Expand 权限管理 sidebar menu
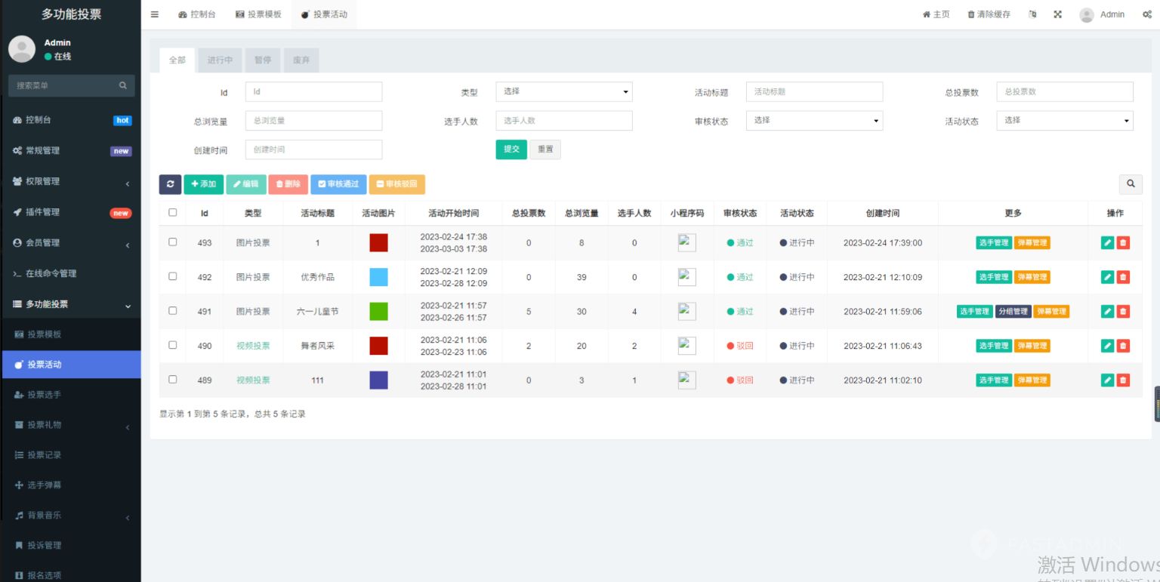The height and width of the screenshot is (582, 1160). click(x=70, y=181)
